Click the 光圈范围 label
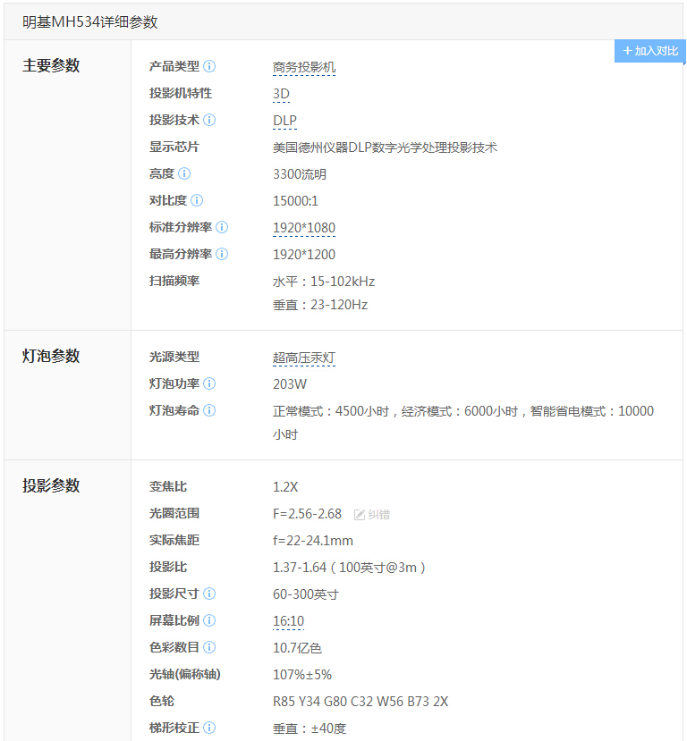The image size is (687, 741). click(174, 513)
